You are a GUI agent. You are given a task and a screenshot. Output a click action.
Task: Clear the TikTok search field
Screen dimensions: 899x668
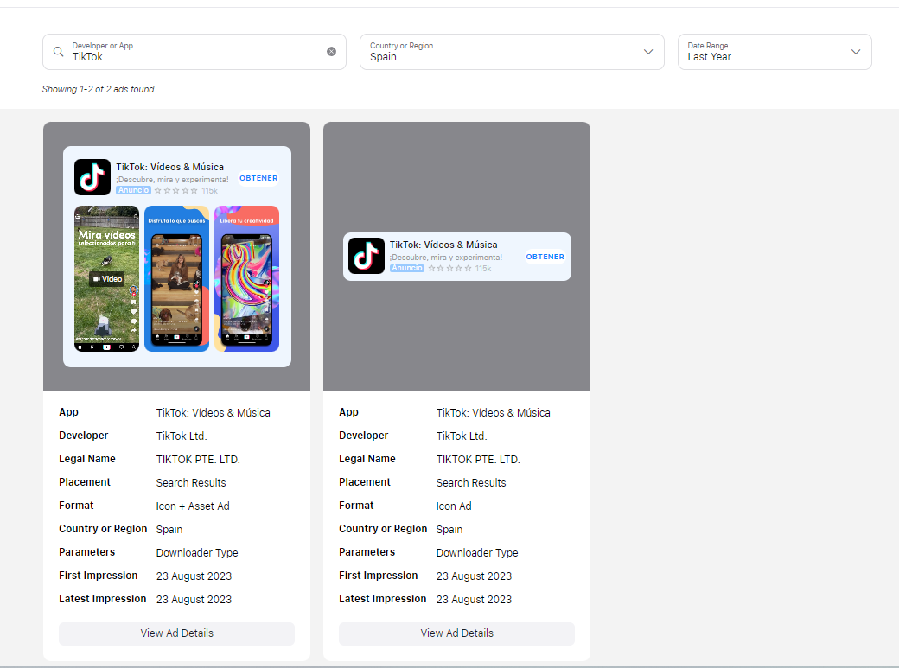[331, 52]
